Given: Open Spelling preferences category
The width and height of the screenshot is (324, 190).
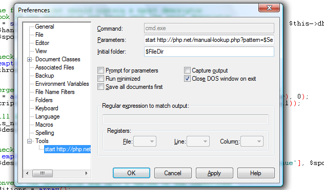Looking at the screenshot, I should [45, 133].
